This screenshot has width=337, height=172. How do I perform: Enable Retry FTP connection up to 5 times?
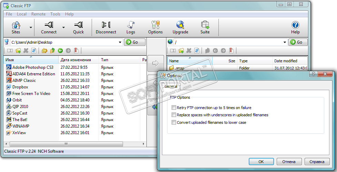(x=174, y=108)
